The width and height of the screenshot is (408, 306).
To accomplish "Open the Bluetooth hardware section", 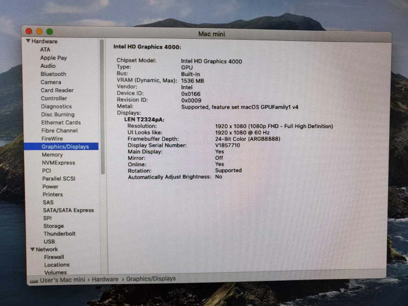I will pos(54,74).
